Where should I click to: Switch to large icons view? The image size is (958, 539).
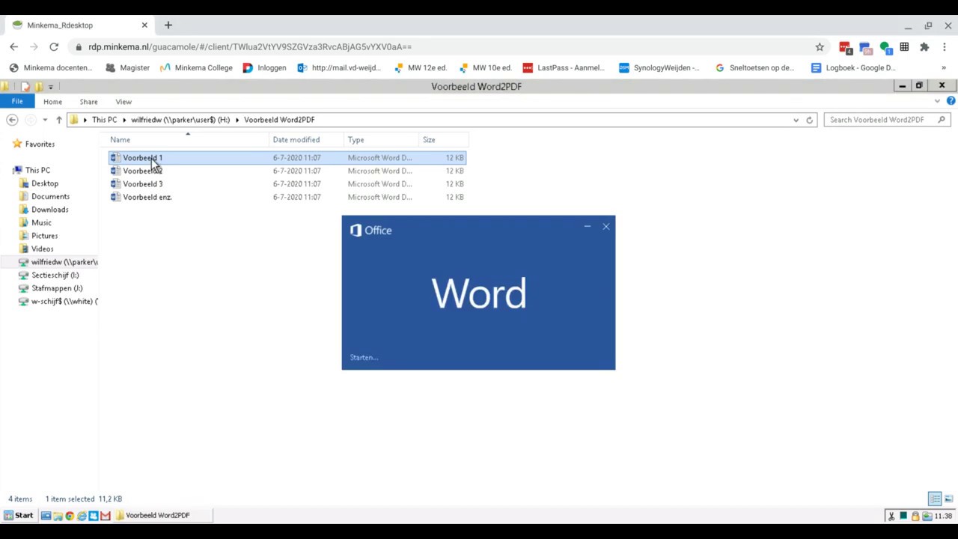pos(948,499)
